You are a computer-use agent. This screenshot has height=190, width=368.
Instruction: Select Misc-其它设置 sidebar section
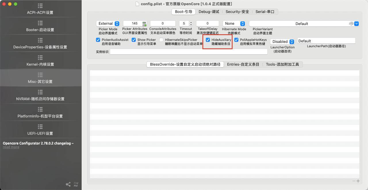[40, 78]
